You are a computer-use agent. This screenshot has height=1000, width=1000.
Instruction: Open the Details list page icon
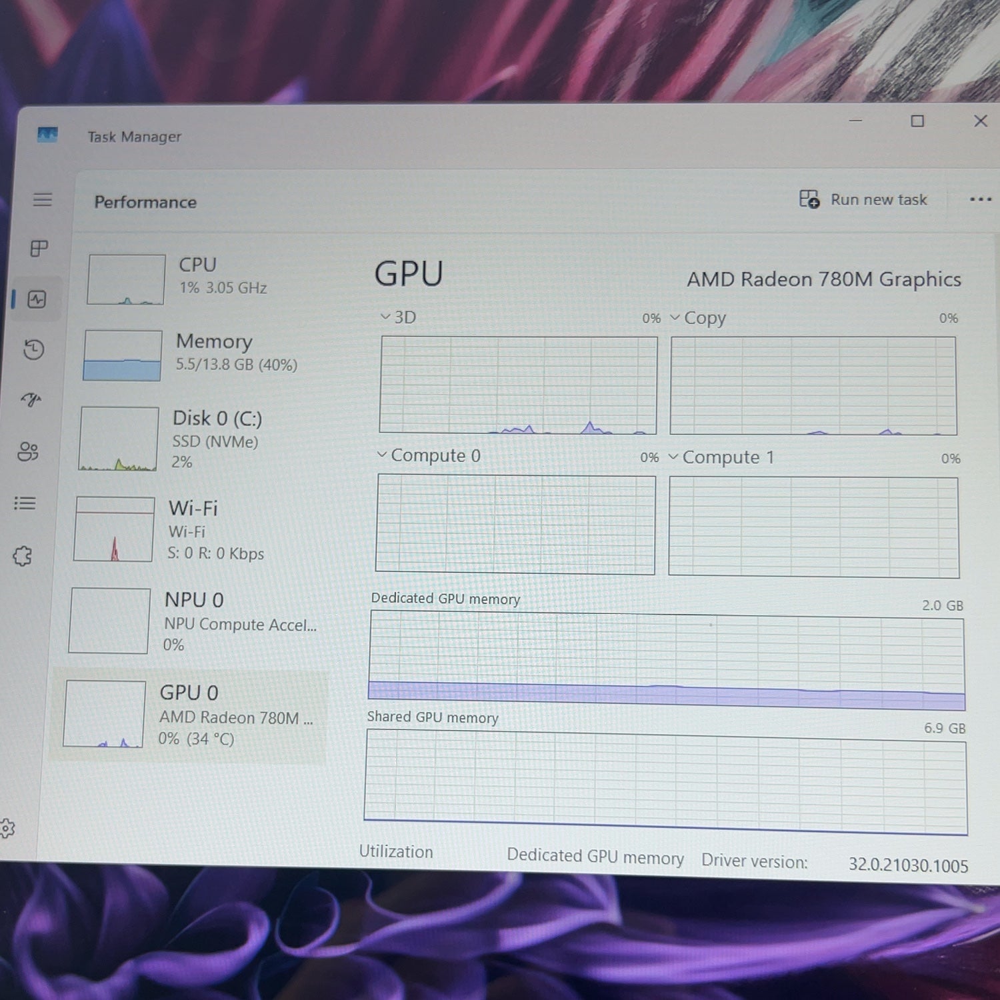point(25,503)
